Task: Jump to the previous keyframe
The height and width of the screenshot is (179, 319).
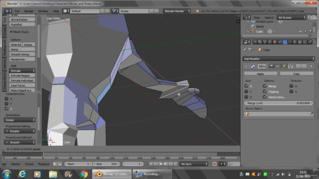Action: point(156,164)
